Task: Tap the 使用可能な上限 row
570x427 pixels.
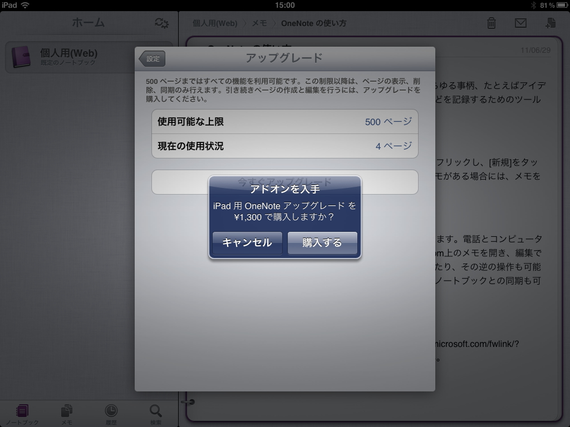Action: click(284, 122)
